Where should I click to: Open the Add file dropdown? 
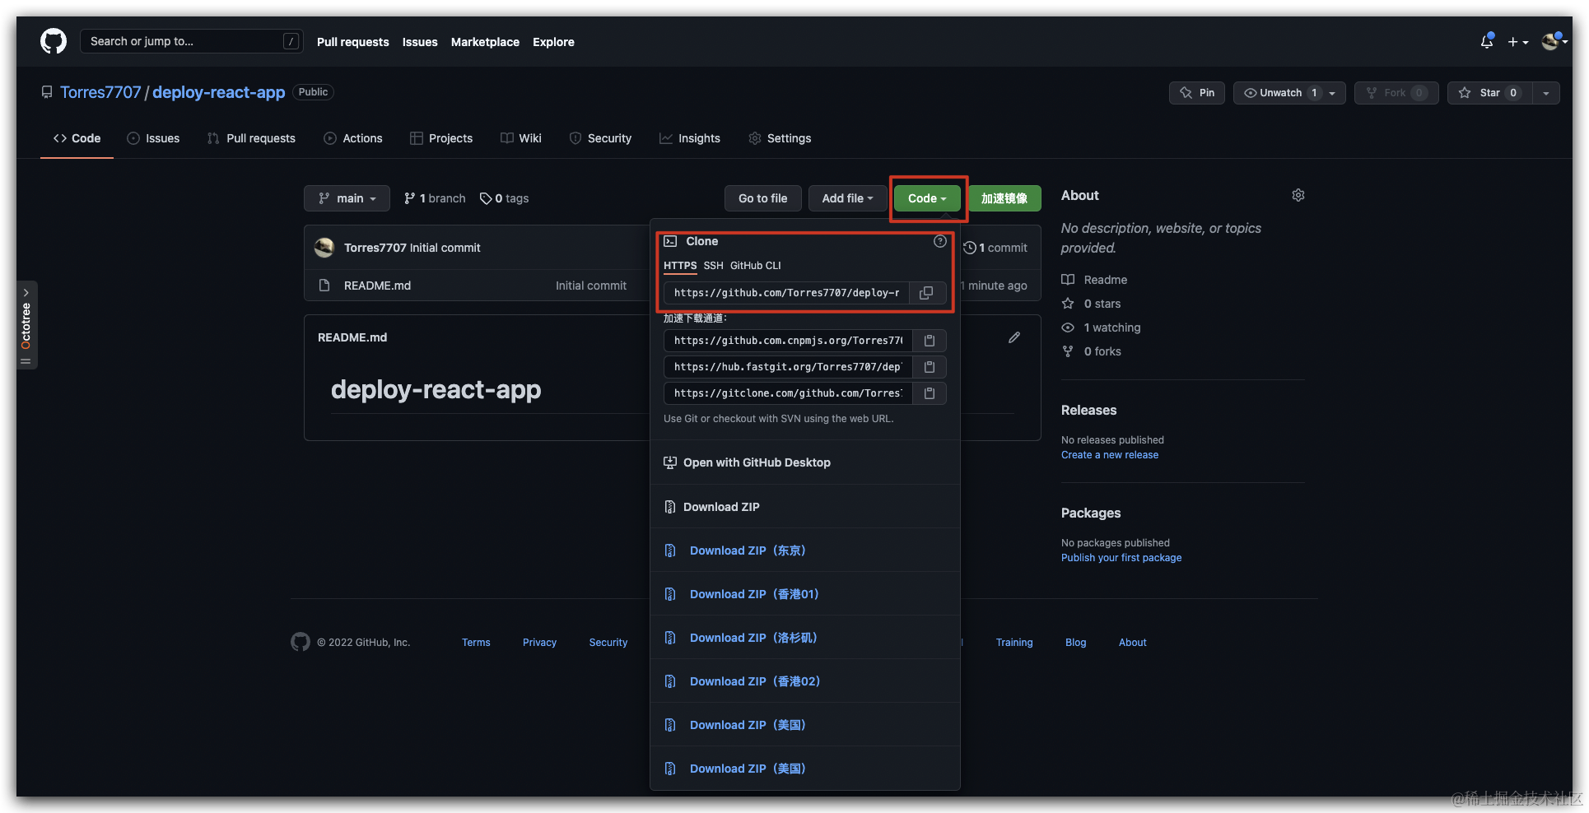click(x=847, y=198)
